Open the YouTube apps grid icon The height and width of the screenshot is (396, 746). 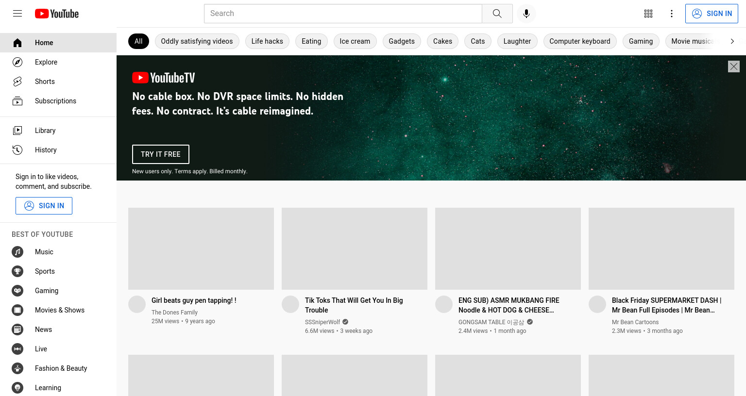click(648, 14)
